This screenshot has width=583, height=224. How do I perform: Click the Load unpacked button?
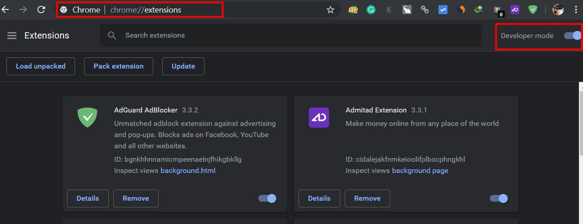coord(40,66)
